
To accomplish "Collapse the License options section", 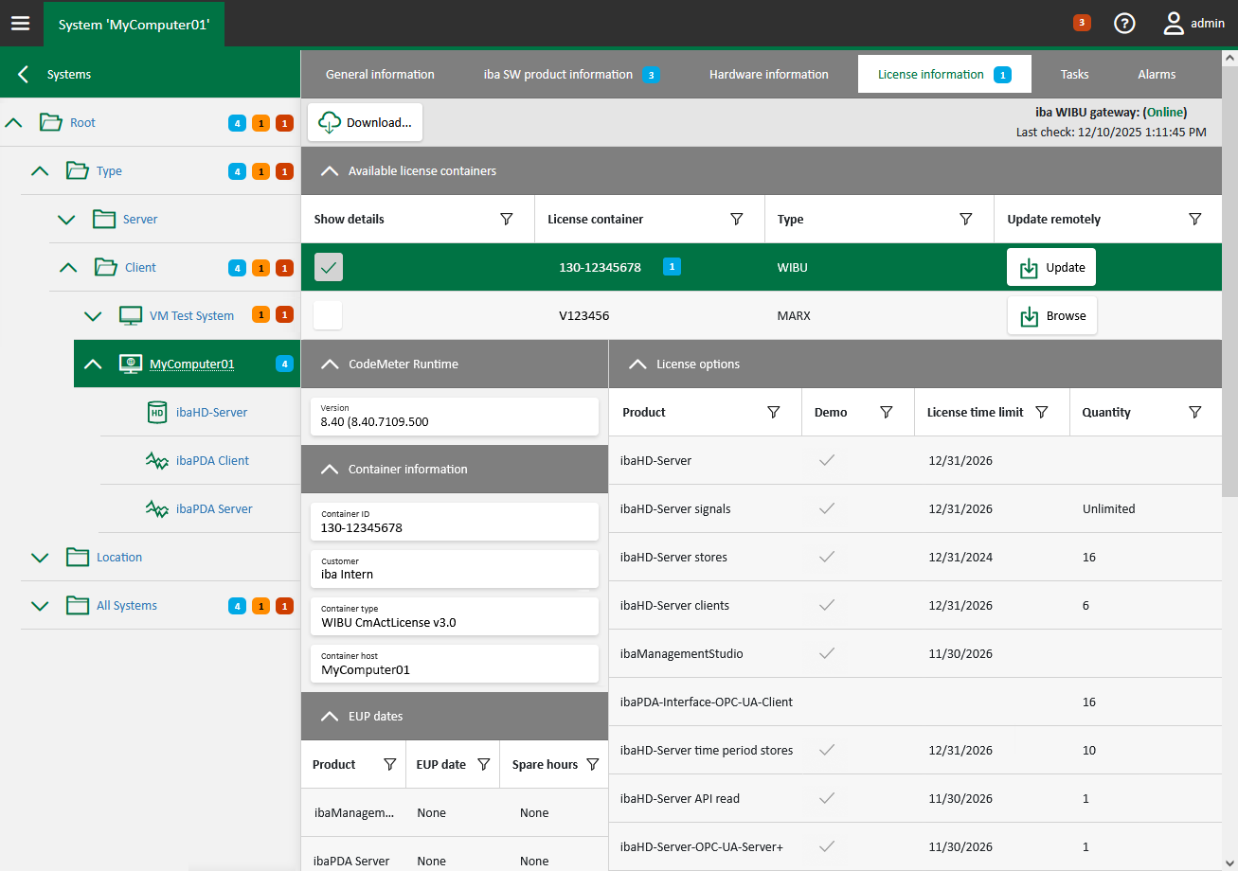I will pyautogui.click(x=637, y=364).
